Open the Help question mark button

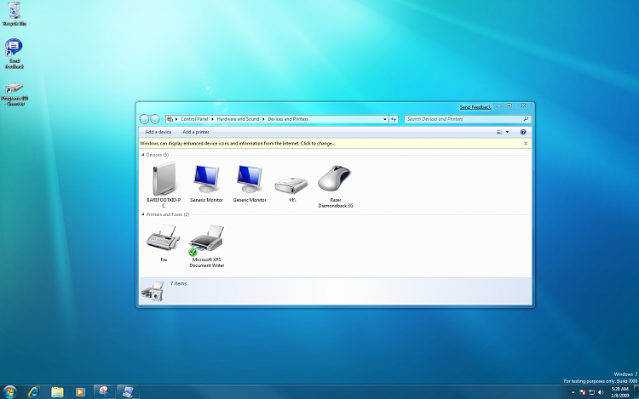(523, 132)
